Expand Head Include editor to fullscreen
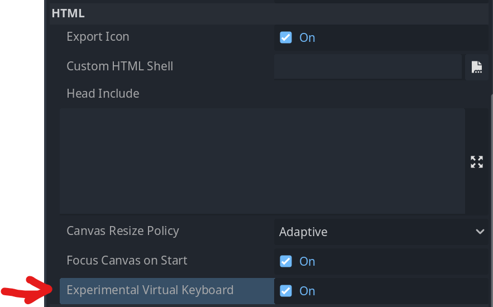 point(477,162)
